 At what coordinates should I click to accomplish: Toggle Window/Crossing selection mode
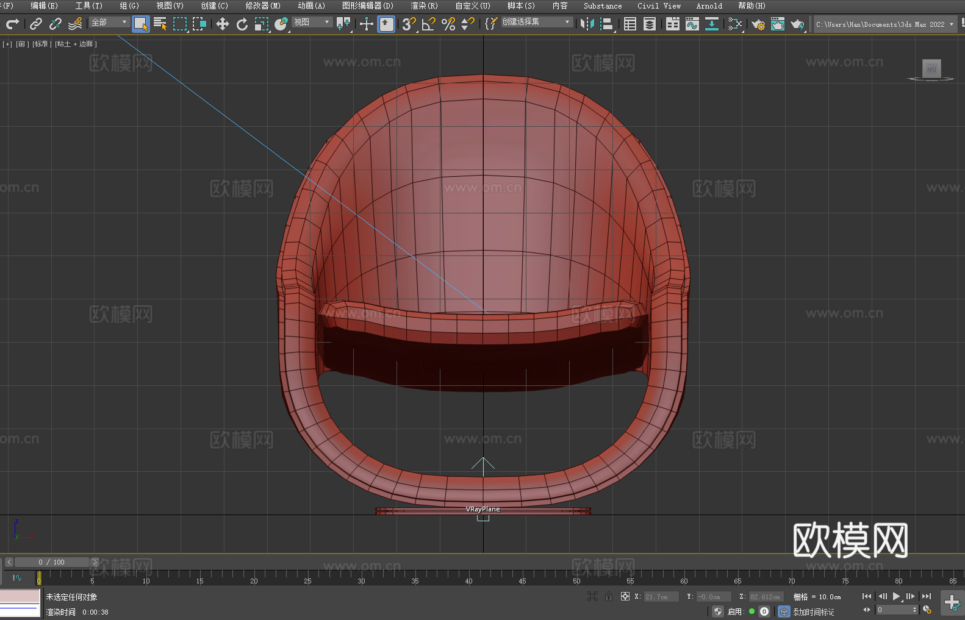[x=199, y=24]
